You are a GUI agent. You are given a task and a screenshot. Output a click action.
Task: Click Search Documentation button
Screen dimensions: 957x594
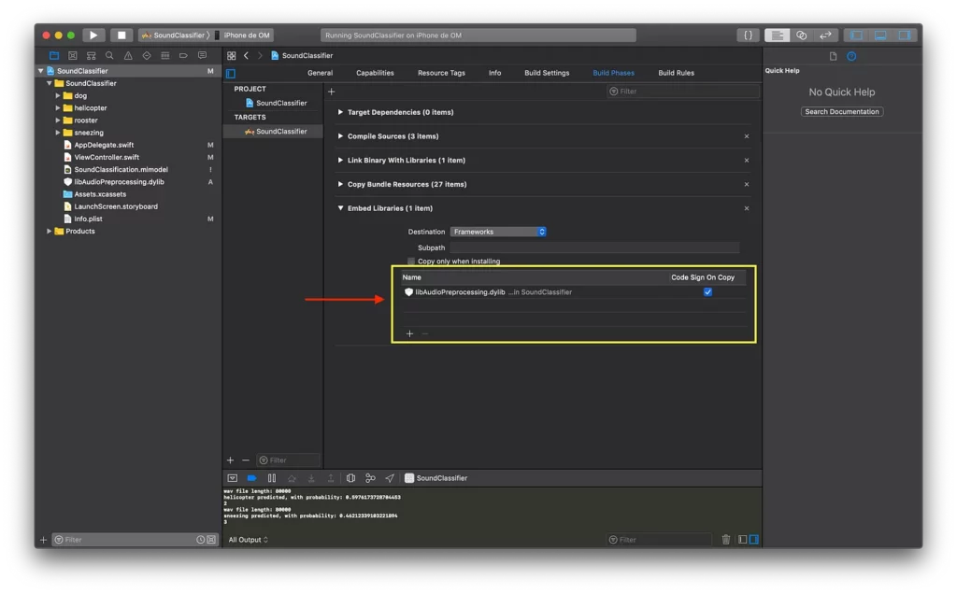[x=842, y=111]
